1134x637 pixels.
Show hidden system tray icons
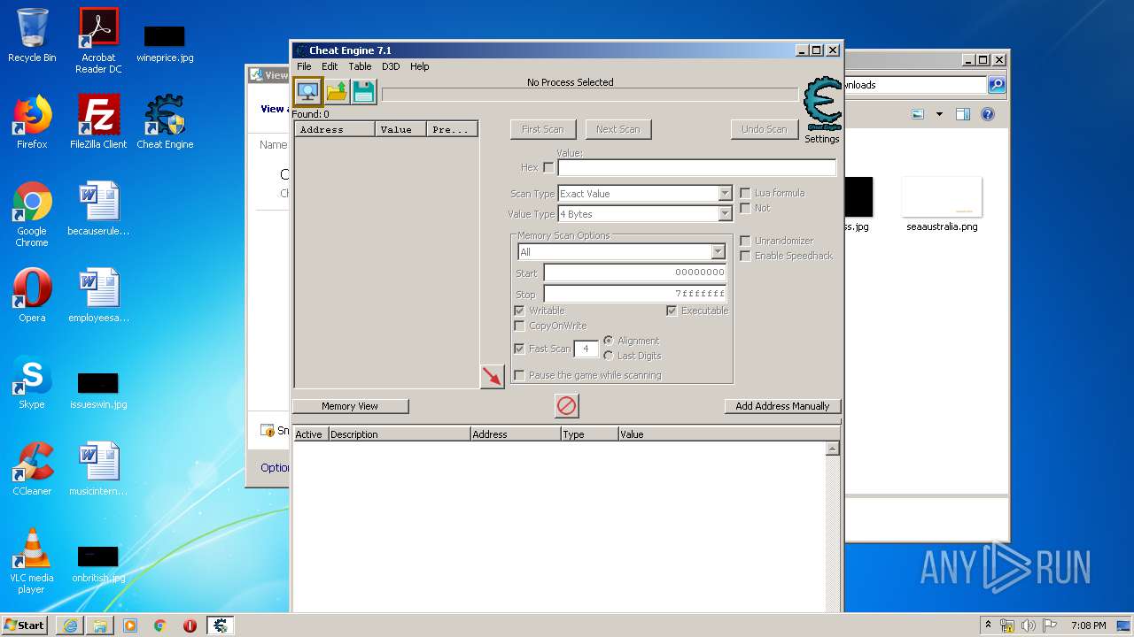(987, 625)
